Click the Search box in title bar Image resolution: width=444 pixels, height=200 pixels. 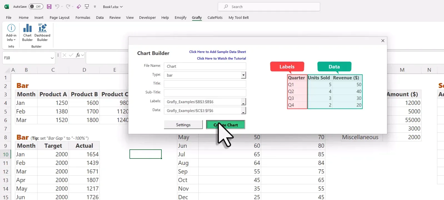[269, 7]
